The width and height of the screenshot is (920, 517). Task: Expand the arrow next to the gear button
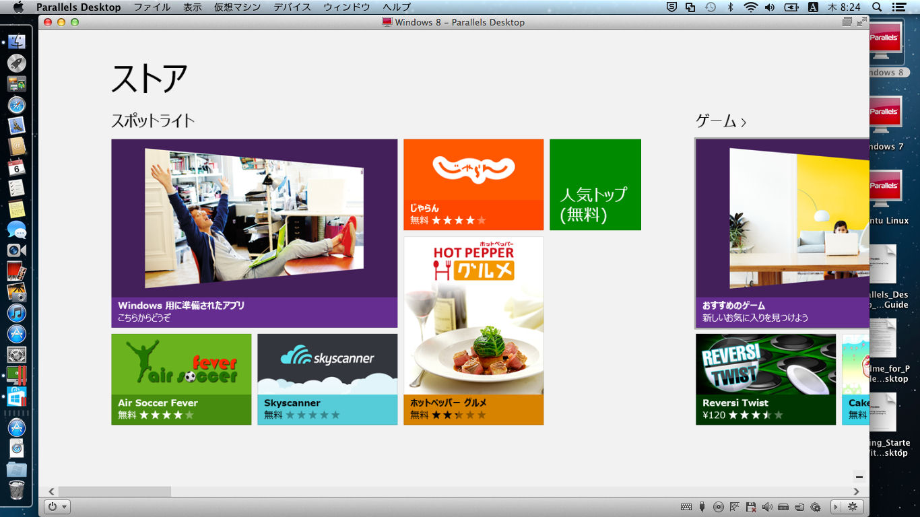(836, 507)
